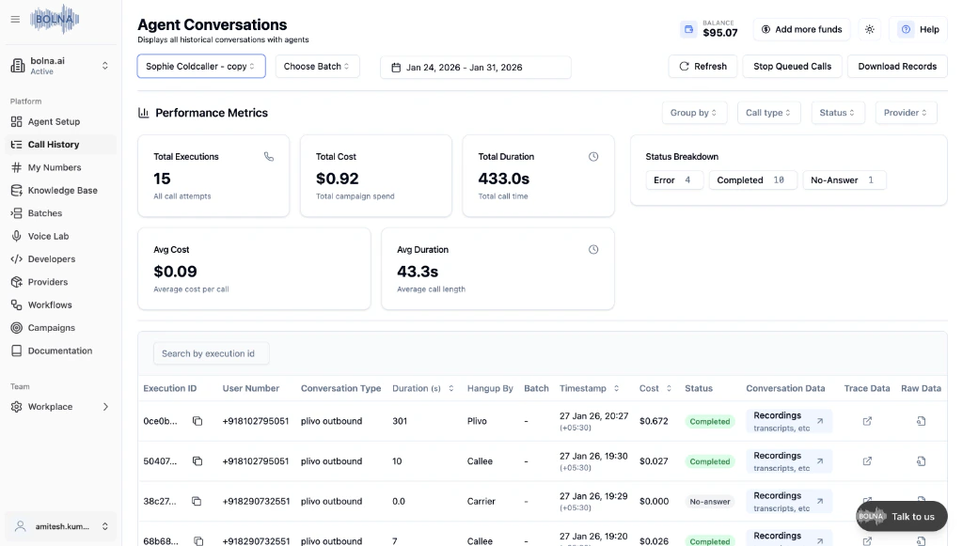
Task: Click the search by execution id field
Action: pyautogui.click(x=211, y=353)
